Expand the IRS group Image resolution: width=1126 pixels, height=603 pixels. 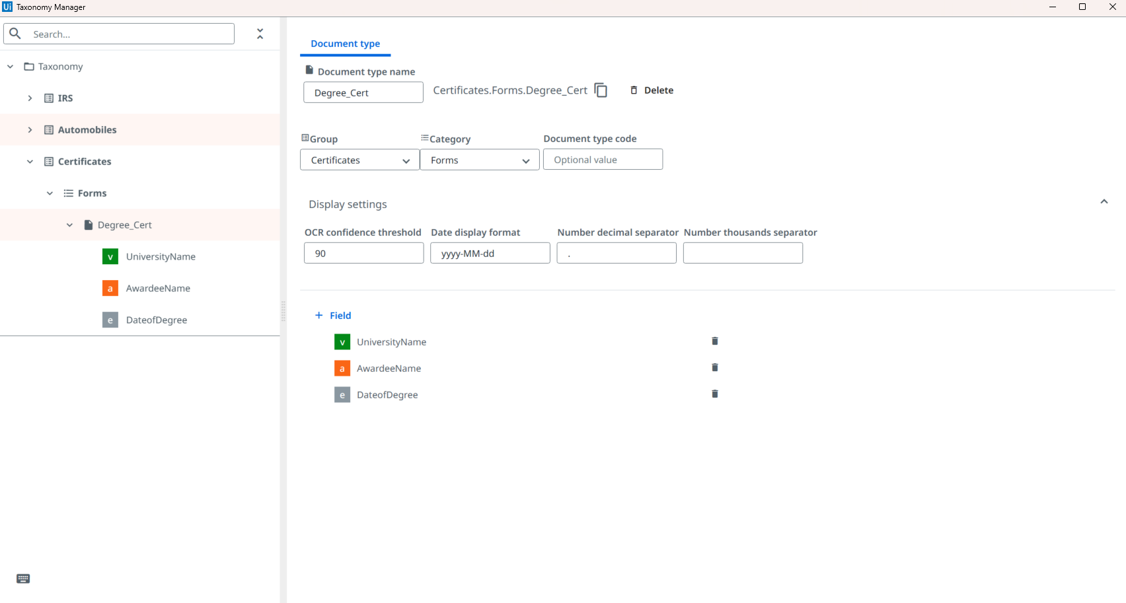click(x=30, y=98)
